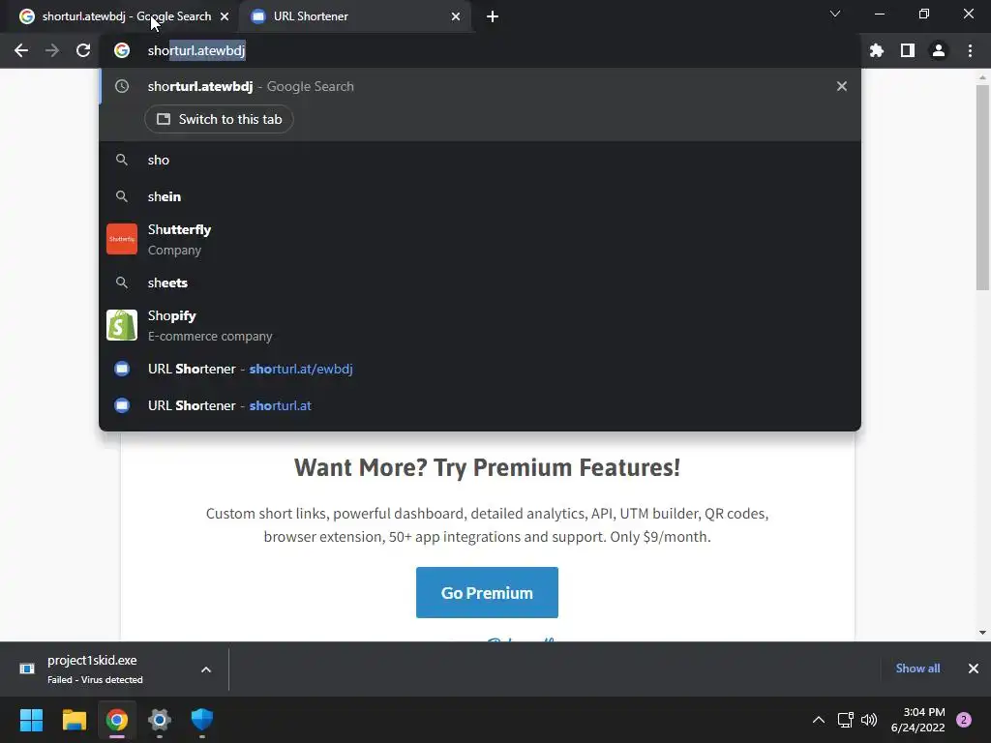Click the Google icon in the address bar

pos(122,50)
